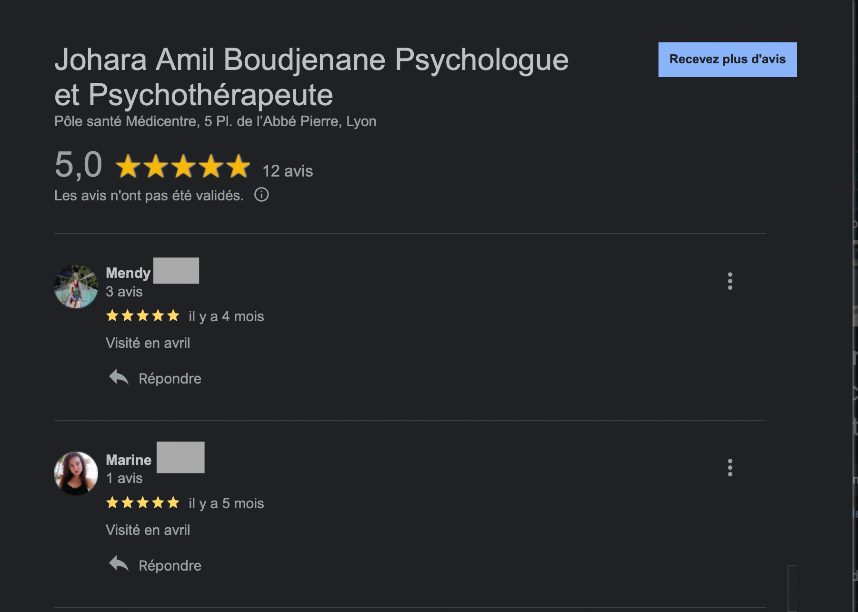Screen dimensions: 858x612
Task: Click the reply arrow icon under Mendy's review
Action: 119,378
